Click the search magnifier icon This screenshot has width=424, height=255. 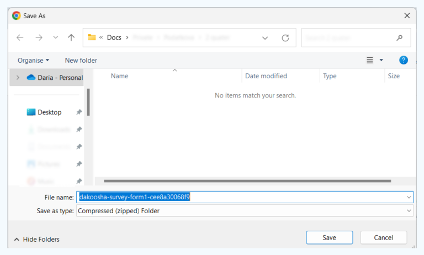399,38
